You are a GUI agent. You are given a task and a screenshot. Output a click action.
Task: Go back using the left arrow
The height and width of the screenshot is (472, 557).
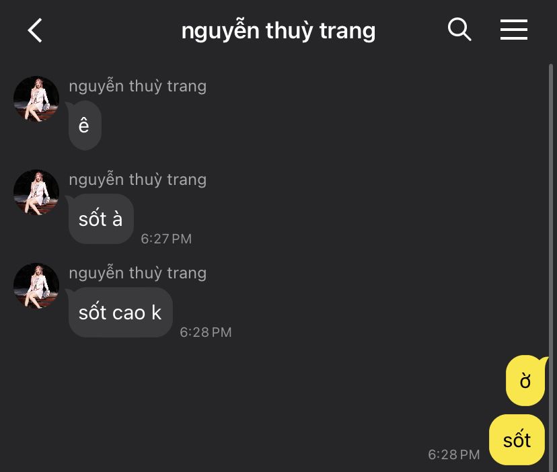point(35,30)
